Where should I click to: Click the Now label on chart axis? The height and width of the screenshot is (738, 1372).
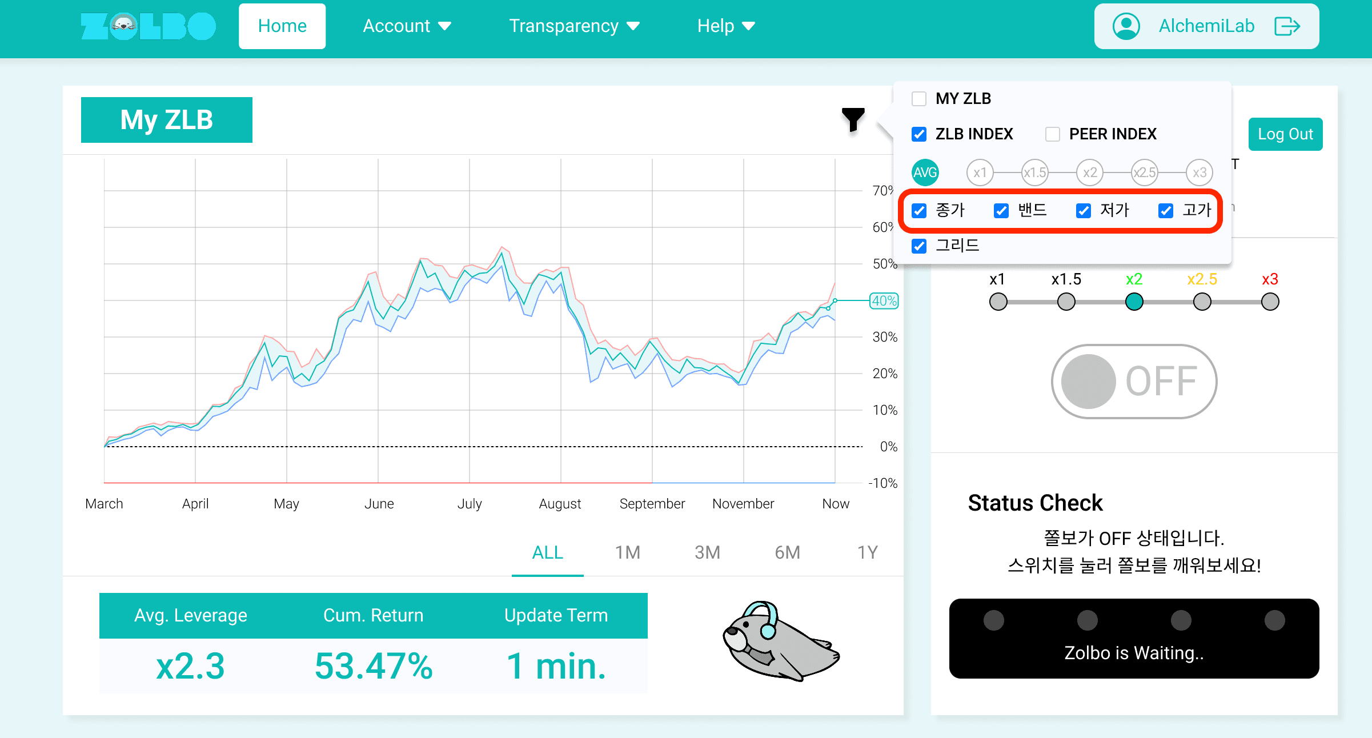pos(836,504)
